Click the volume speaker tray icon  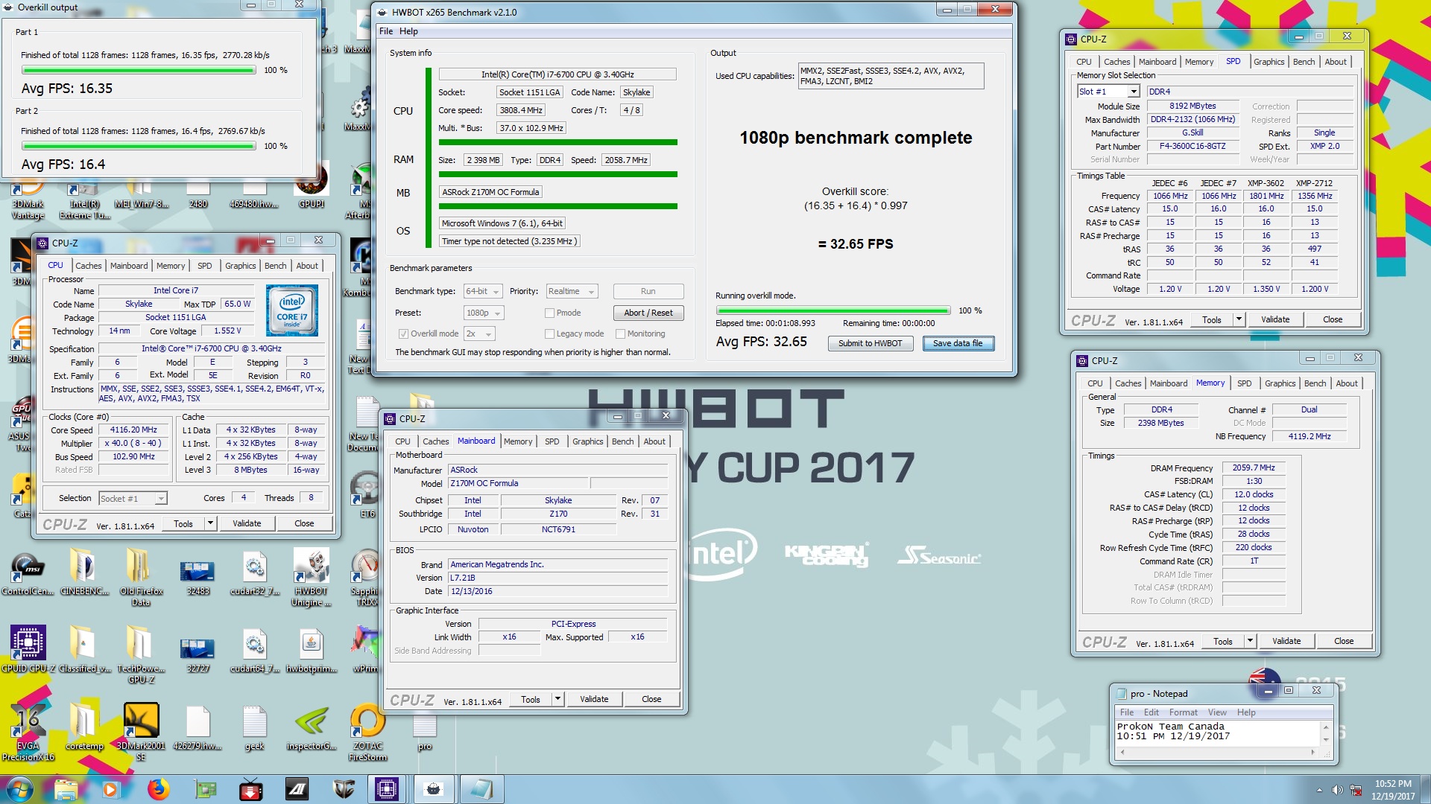click(x=1337, y=790)
